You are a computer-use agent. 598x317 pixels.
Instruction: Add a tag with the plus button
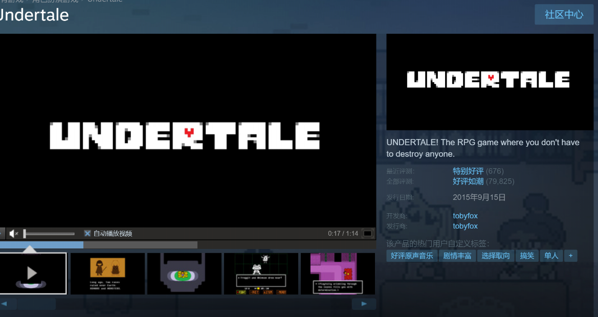(570, 256)
